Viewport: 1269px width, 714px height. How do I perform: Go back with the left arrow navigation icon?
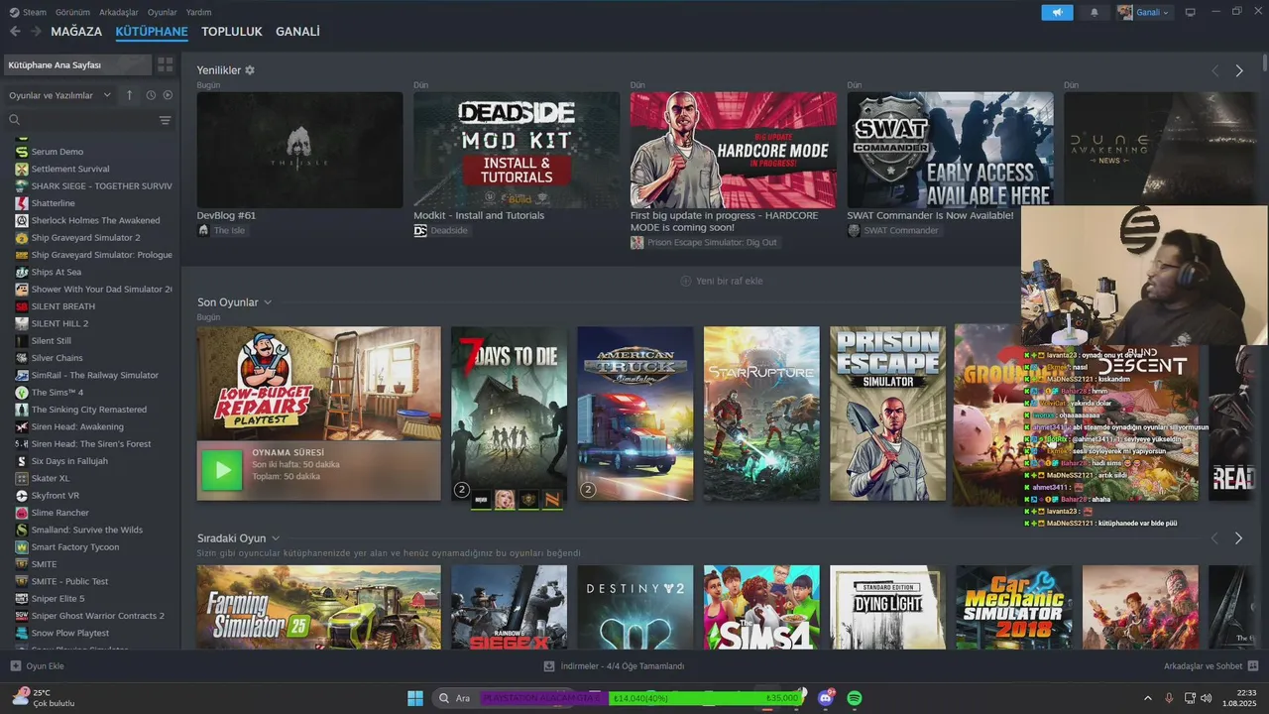click(15, 32)
